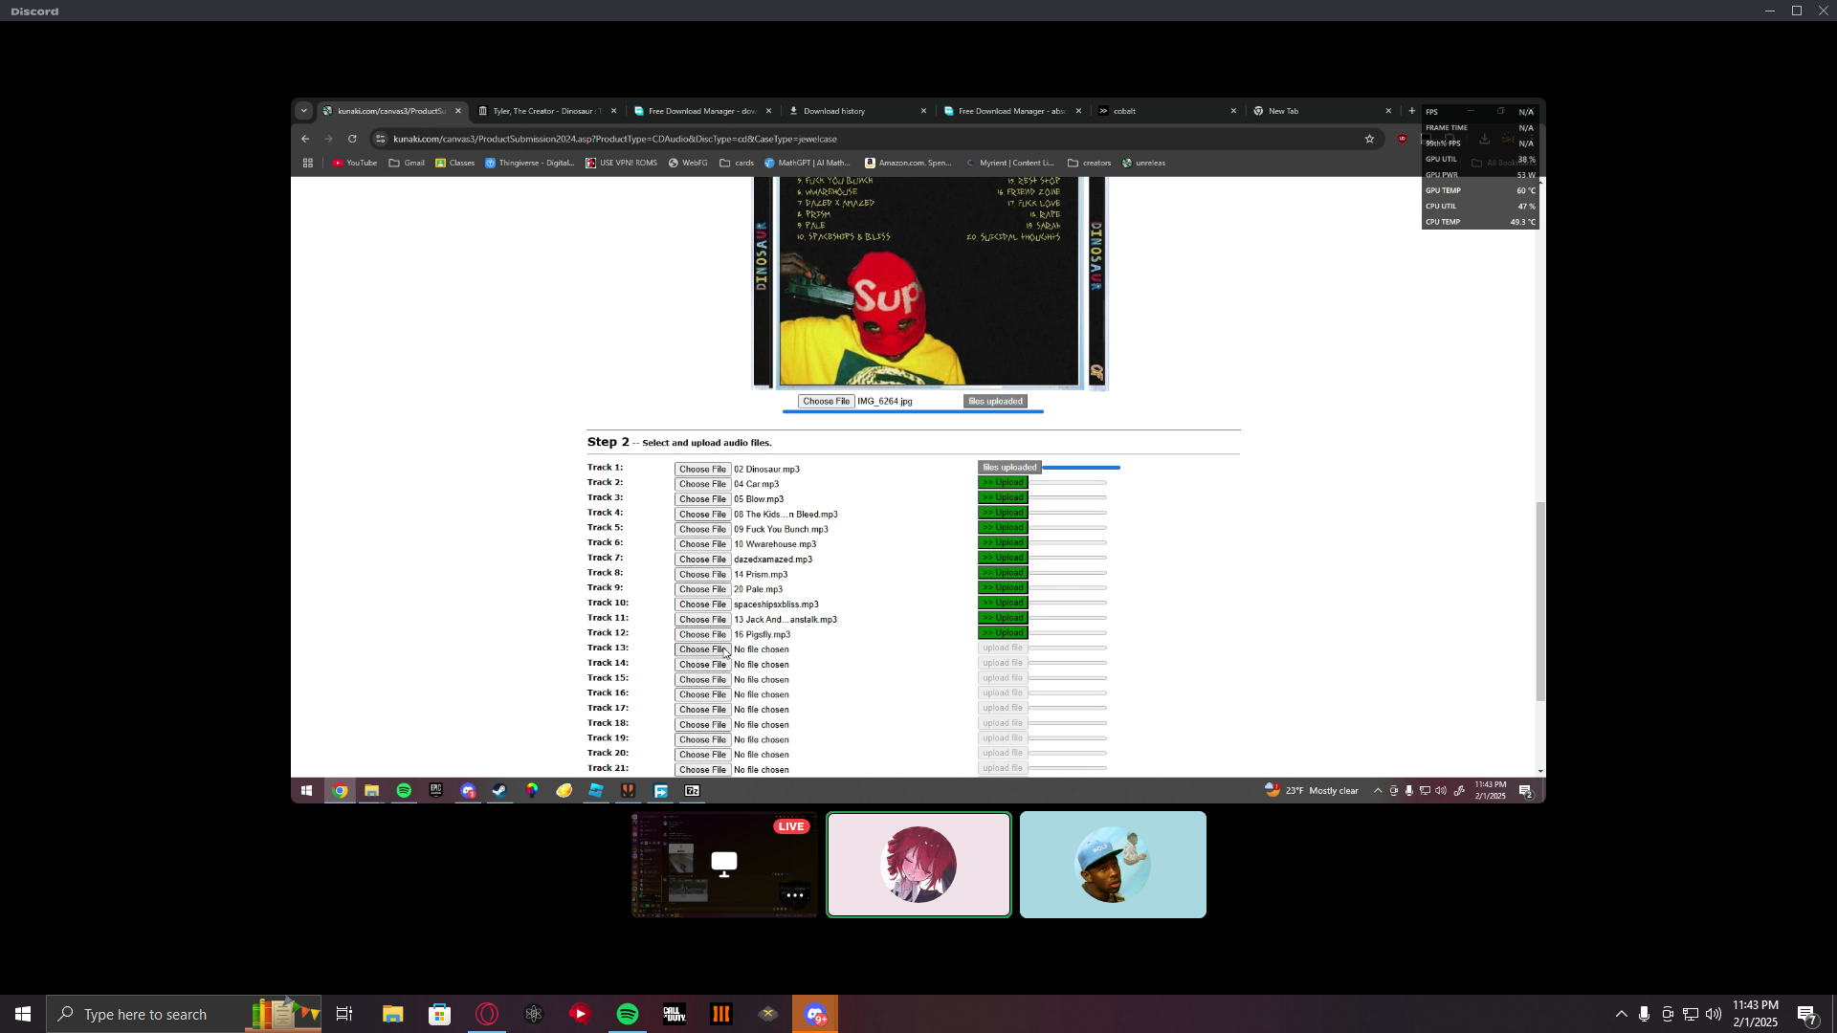Screen dimensions: 1837x1033
Task: Click the Steam icon in the shared taskbar
Action: click(x=499, y=791)
